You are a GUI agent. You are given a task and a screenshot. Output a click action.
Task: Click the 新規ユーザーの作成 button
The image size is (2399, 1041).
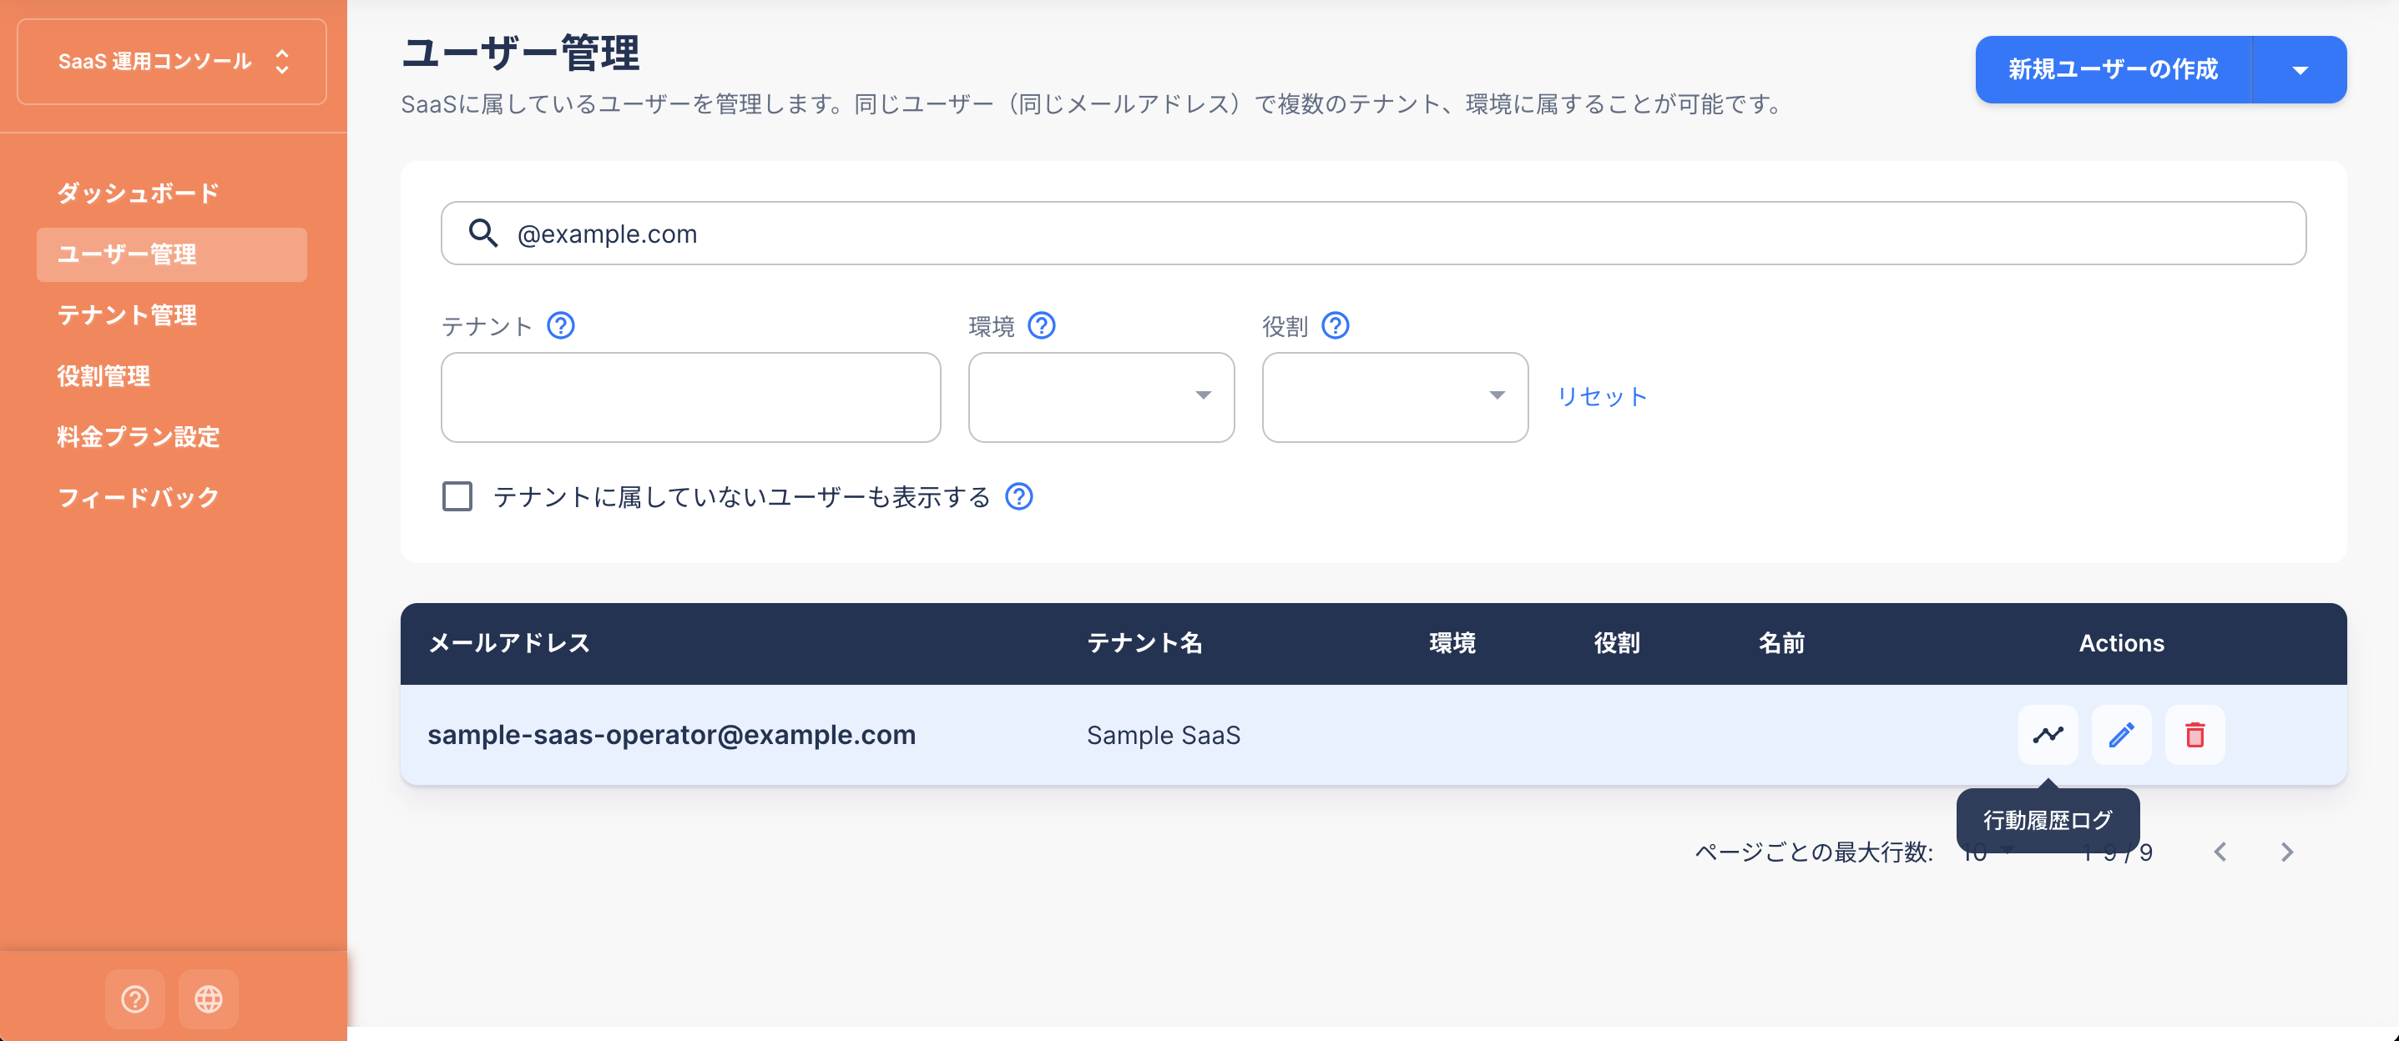point(2113,70)
